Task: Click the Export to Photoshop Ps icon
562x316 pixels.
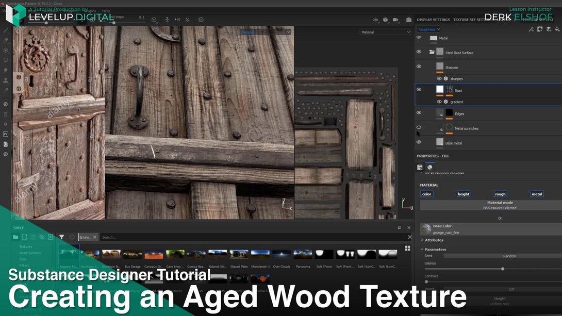Action: (5, 134)
